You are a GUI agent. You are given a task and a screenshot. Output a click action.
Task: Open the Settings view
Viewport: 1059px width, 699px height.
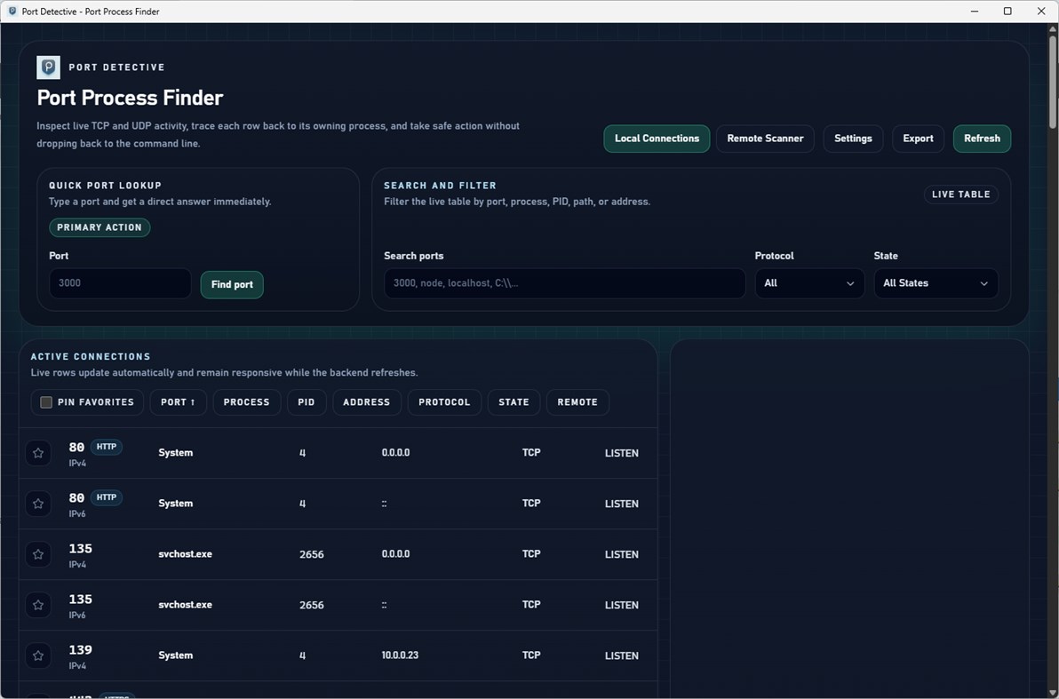tap(853, 139)
